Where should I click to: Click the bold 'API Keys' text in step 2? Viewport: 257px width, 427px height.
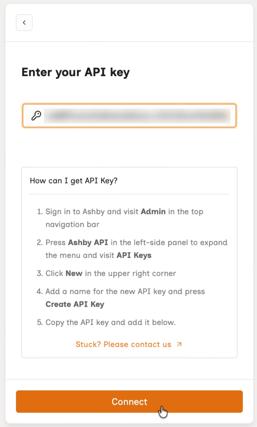tap(134, 255)
